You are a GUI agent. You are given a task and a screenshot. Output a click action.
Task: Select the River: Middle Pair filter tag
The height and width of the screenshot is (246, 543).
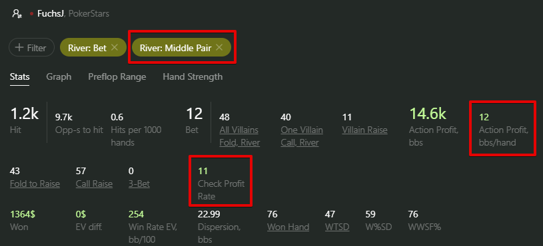(x=175, y=48)
